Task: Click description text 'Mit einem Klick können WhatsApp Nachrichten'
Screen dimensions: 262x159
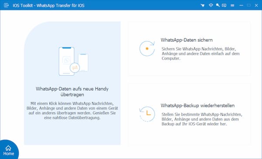Action: 72,104
